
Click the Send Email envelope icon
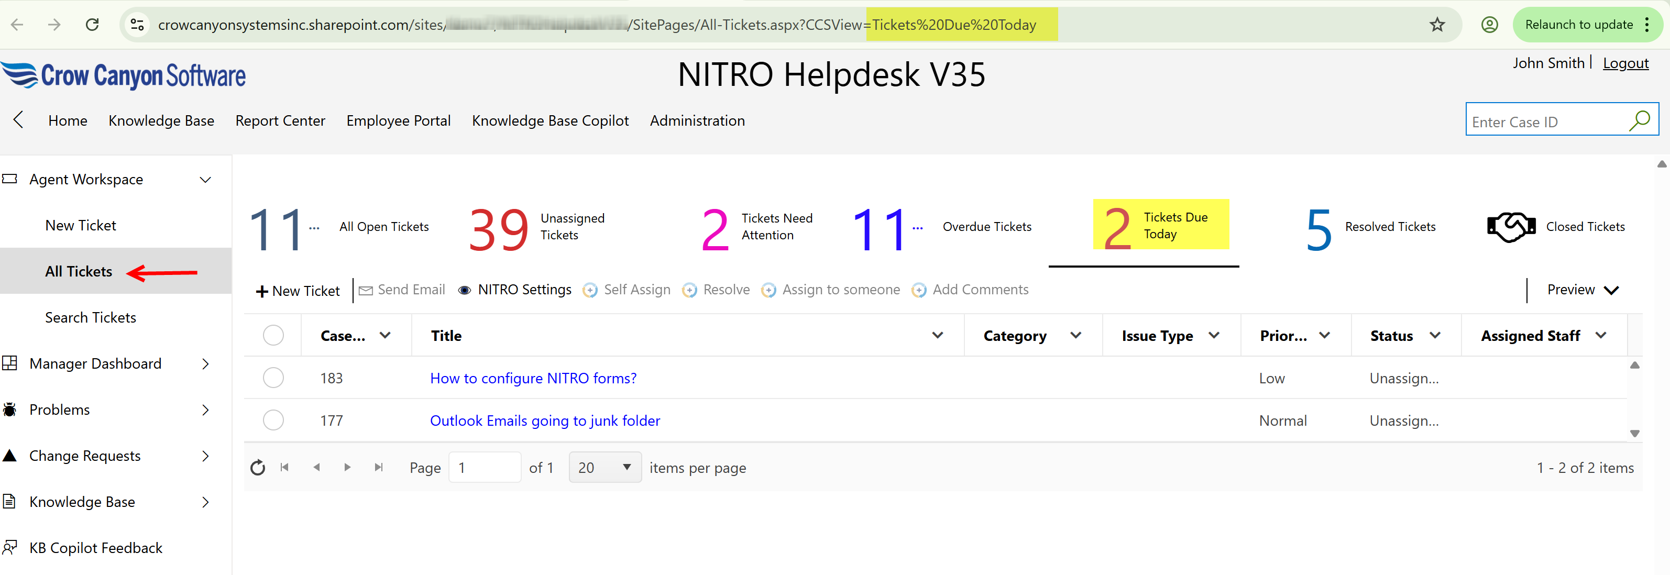365,290
